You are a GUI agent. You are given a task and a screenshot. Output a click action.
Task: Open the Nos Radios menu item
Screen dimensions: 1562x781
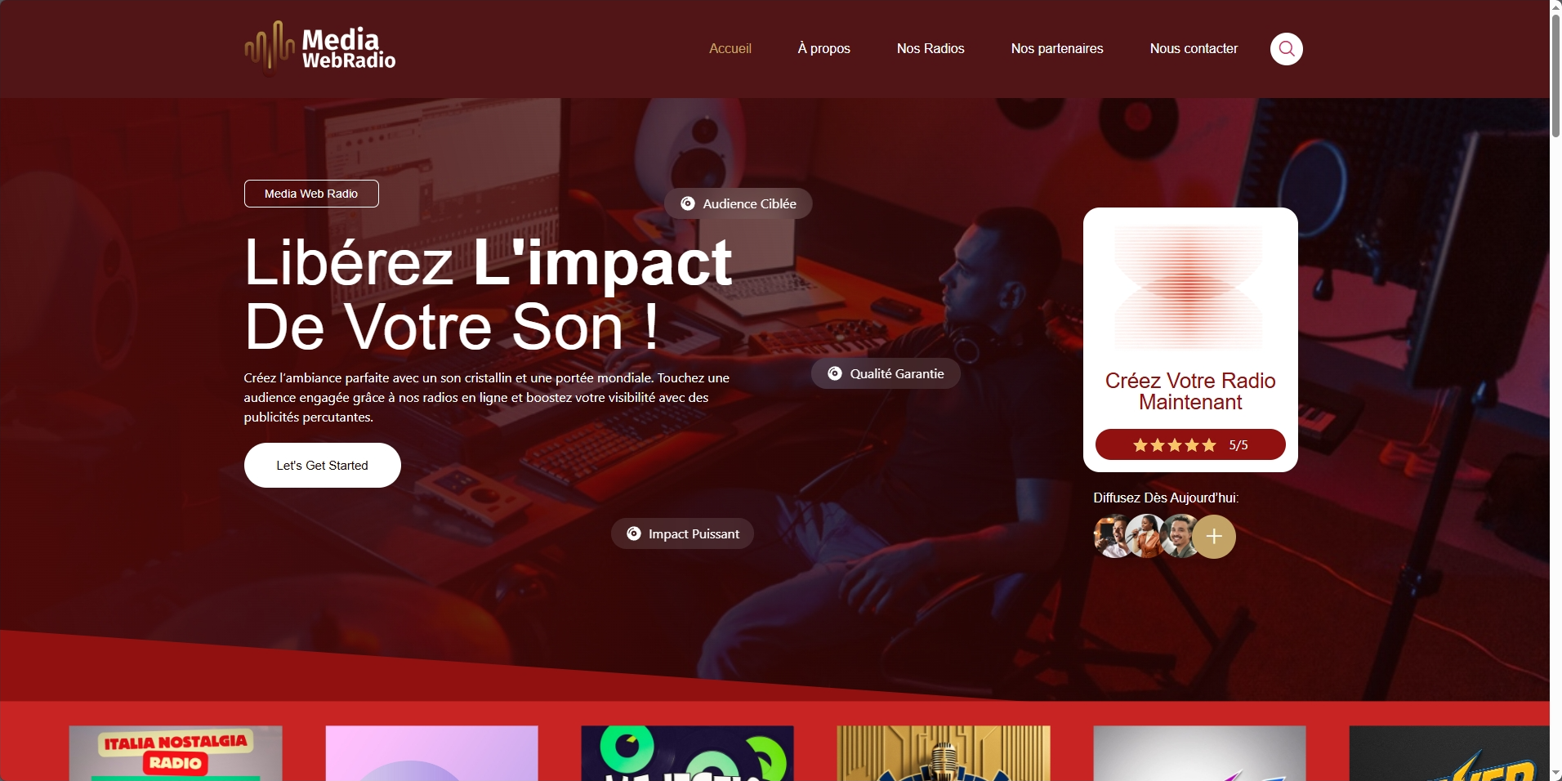(931, 49)
